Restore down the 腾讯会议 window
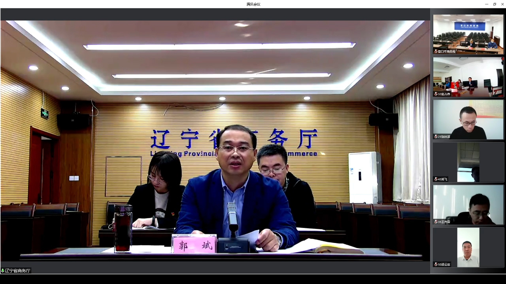The image size is (506, 284). [495, 4]
